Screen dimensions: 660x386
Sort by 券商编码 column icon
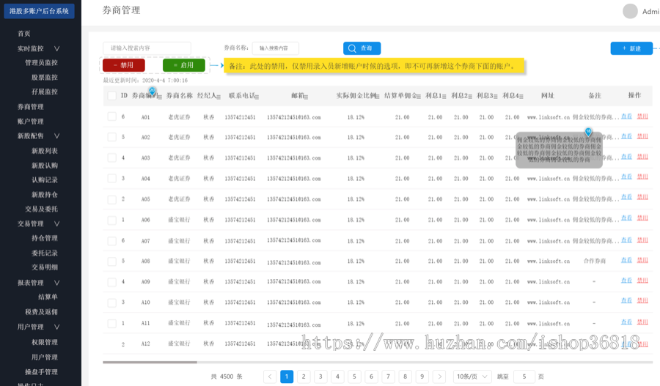click(x=160, y=97)
